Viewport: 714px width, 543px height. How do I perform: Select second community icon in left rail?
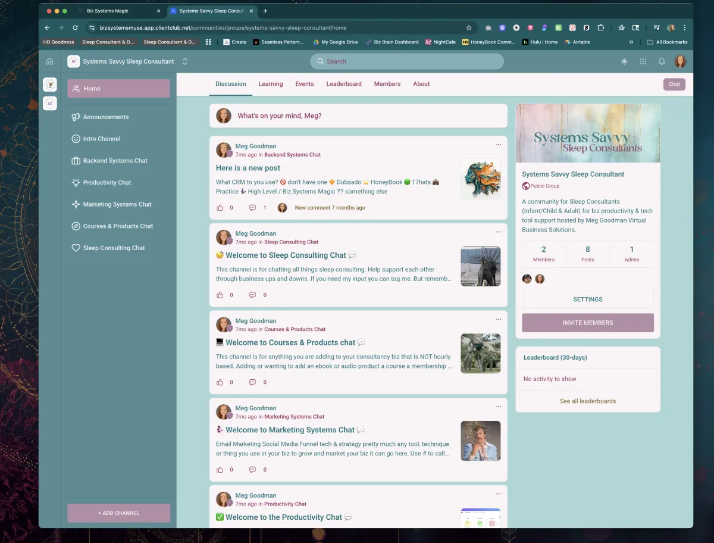(x=50, y=104)
